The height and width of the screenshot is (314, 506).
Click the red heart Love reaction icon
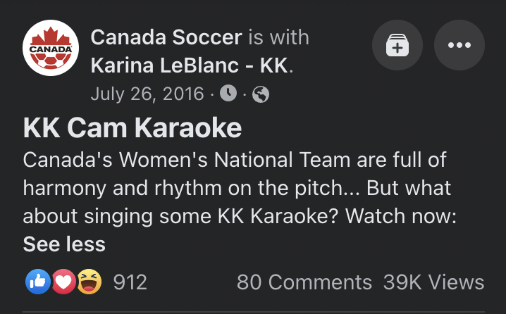coord(64,282)
